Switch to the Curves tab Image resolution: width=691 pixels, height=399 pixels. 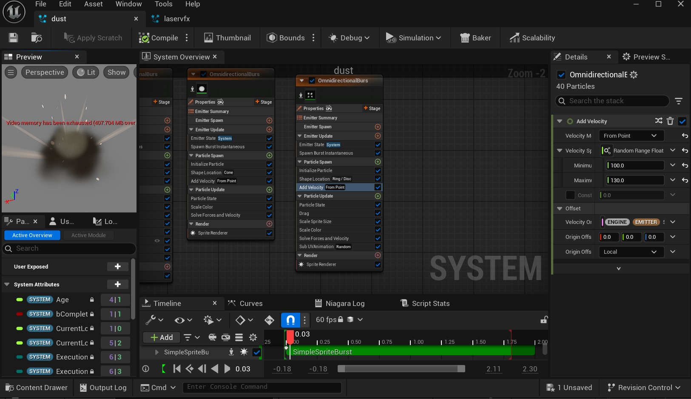click(245, 303)
